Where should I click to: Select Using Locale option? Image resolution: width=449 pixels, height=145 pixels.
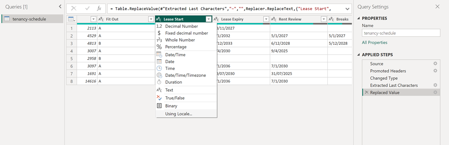(x=178, y=114)
